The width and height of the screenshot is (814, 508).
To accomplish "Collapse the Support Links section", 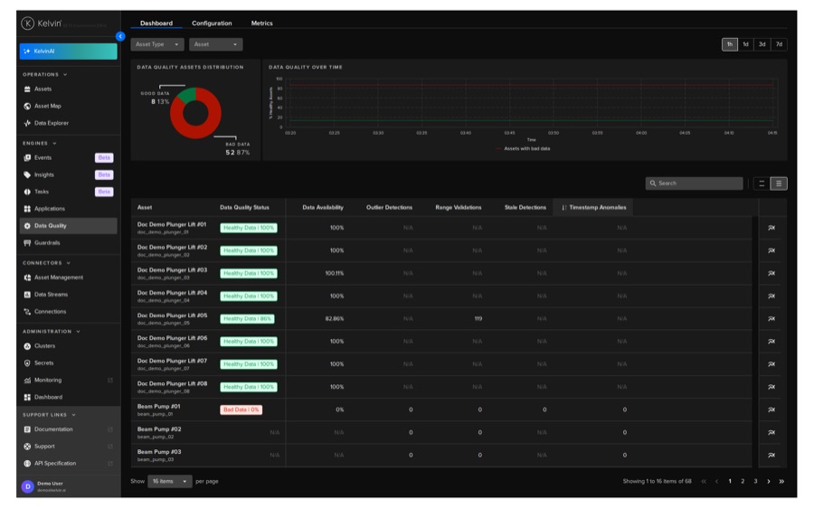I will 50,415.
